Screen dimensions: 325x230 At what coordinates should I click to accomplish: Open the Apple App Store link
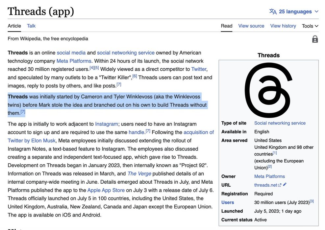[x=106, y=190]
